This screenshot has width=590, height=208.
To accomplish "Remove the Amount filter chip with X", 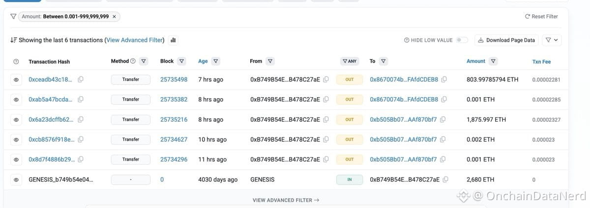I will pos(114,17).
